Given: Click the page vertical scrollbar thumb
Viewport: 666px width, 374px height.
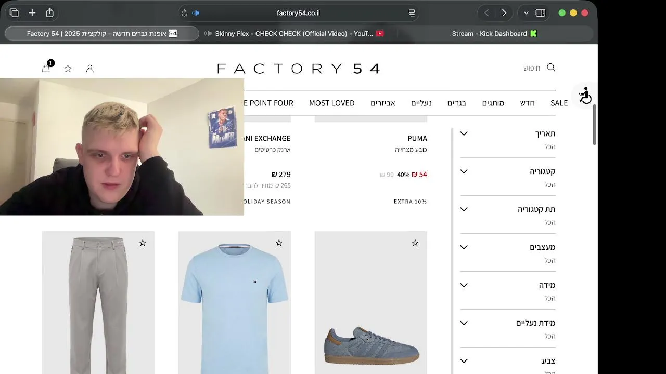Looking at the screenshot, I should pyautogui.click(x=595, y=125).
